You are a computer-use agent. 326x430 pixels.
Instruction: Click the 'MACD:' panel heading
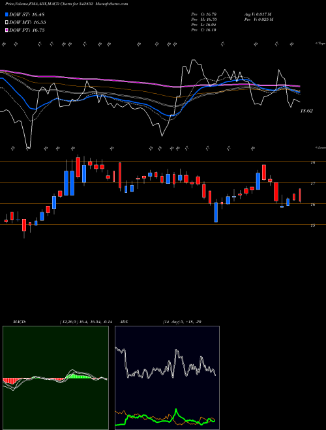click(x=20, y=322)
